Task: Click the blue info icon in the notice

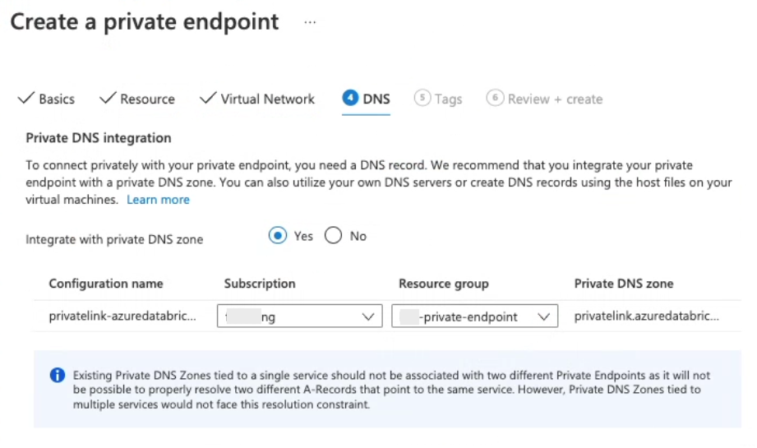Action: [x=58, y=376]
